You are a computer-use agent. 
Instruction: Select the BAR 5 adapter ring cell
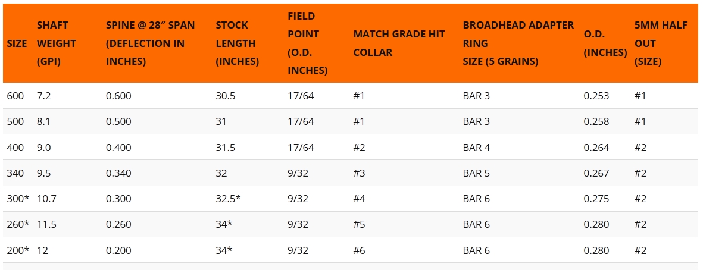point(476,173)
